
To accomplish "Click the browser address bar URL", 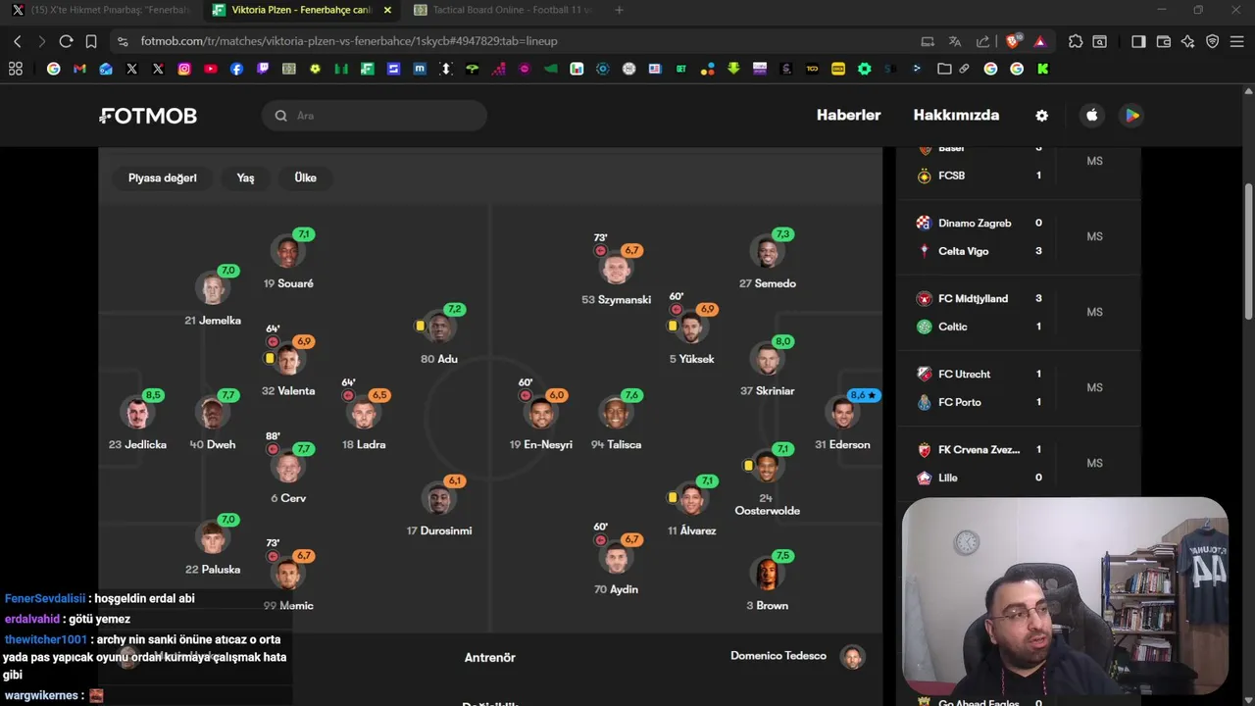I will [349, 41].
